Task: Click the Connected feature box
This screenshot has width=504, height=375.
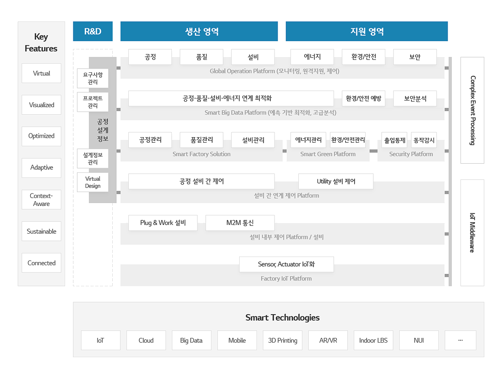Action: click(41, 263)
